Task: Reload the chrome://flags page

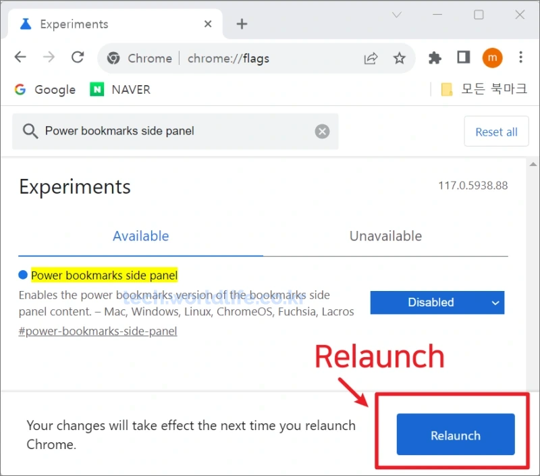Action: [78, 57]
